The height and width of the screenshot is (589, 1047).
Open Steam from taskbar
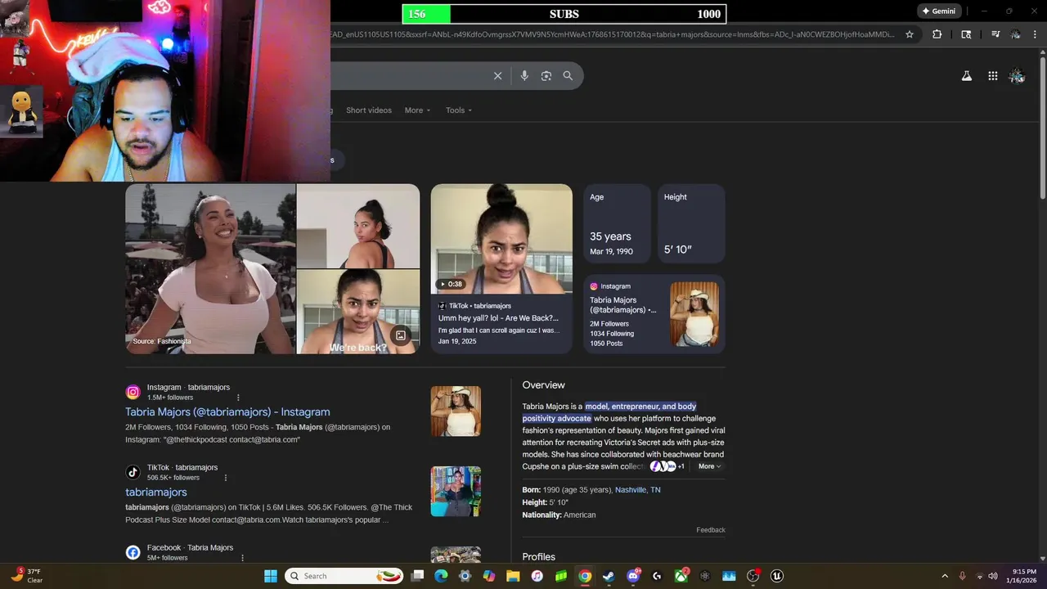[x=609, y=576]
